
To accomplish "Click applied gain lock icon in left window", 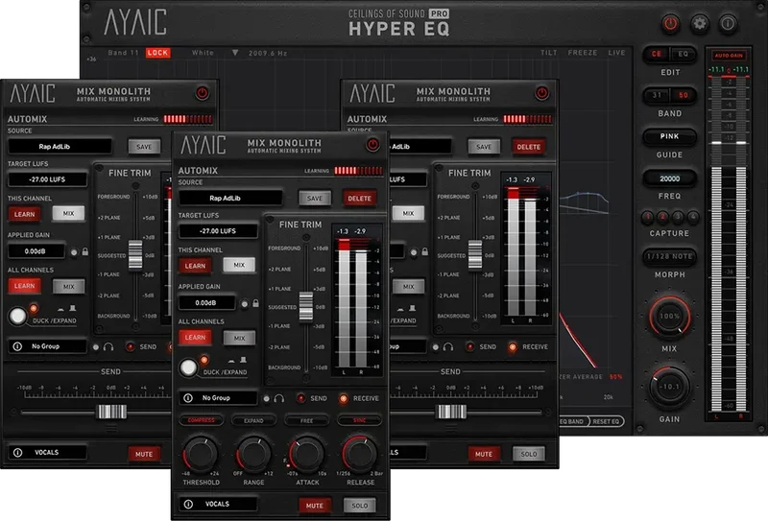I will [x=85, y=251].
